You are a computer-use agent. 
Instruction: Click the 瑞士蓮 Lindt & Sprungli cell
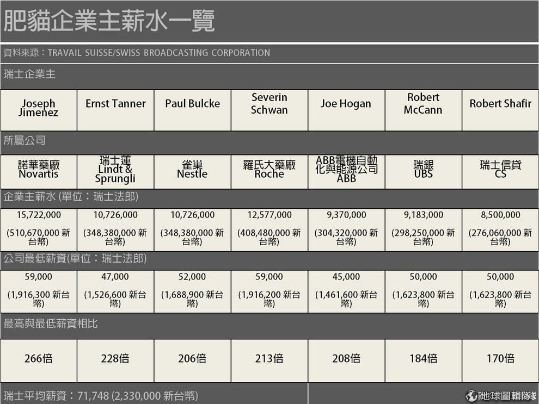115,172
